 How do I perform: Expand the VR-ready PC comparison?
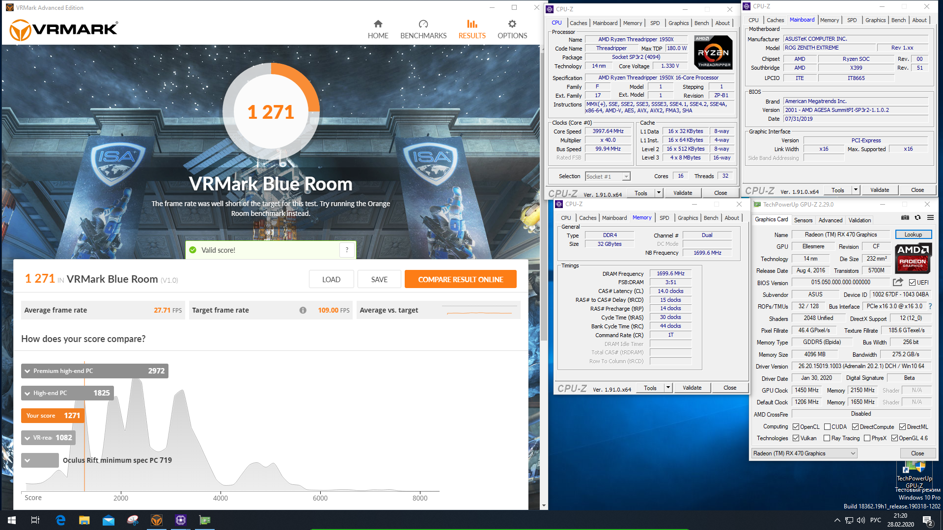pos(28,438)
